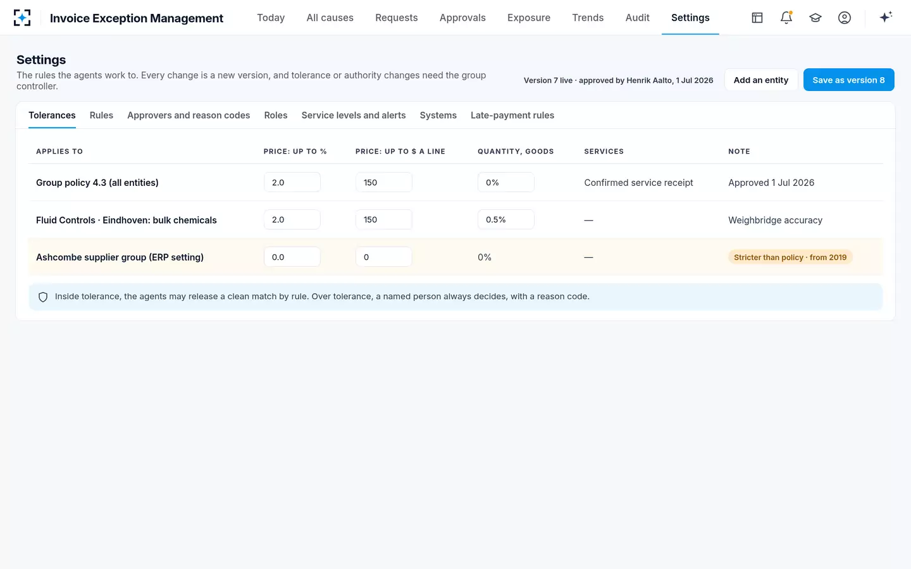Click 'Confirmed service receipt' cell

pos(638,183)
